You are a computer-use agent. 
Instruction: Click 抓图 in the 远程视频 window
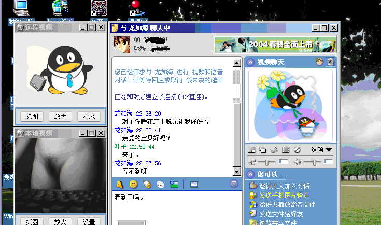pos(32,116)
